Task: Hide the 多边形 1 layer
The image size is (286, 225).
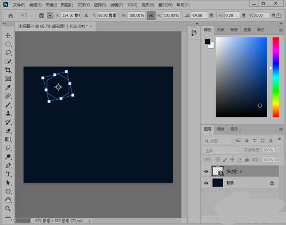Action: pos(206,171)
